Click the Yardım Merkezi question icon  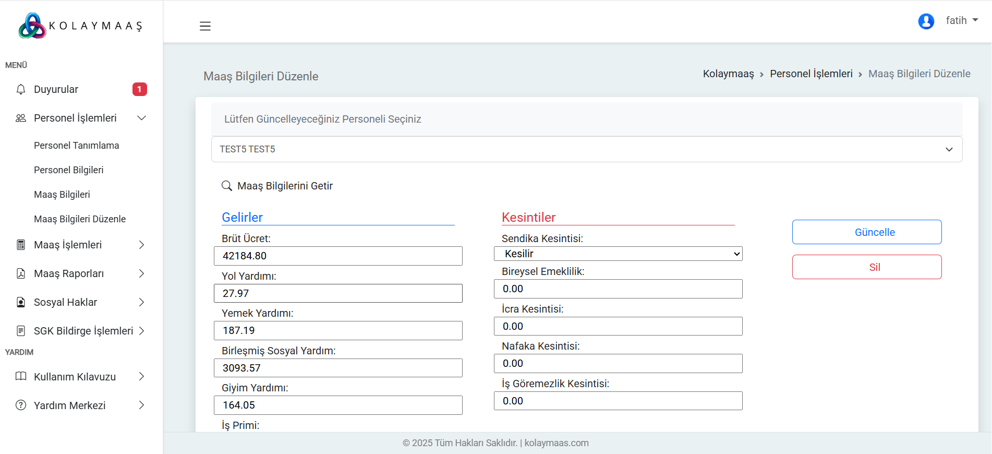(x=21, y=405)
